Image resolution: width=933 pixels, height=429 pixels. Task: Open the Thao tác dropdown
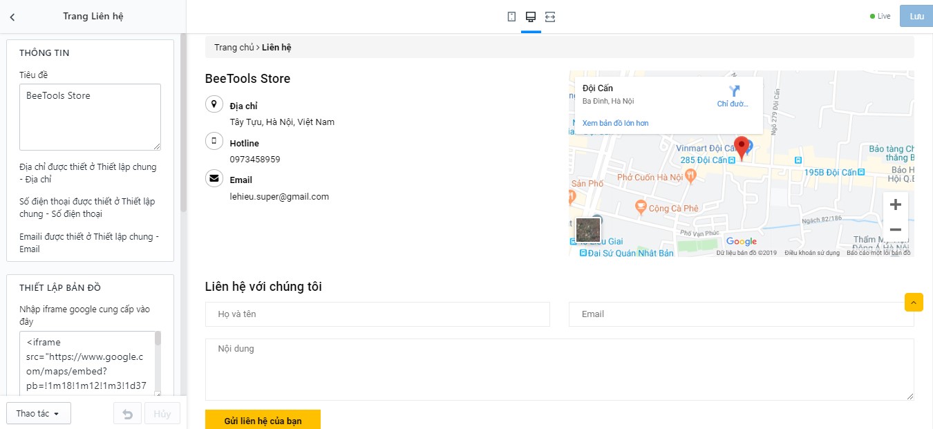38,413
